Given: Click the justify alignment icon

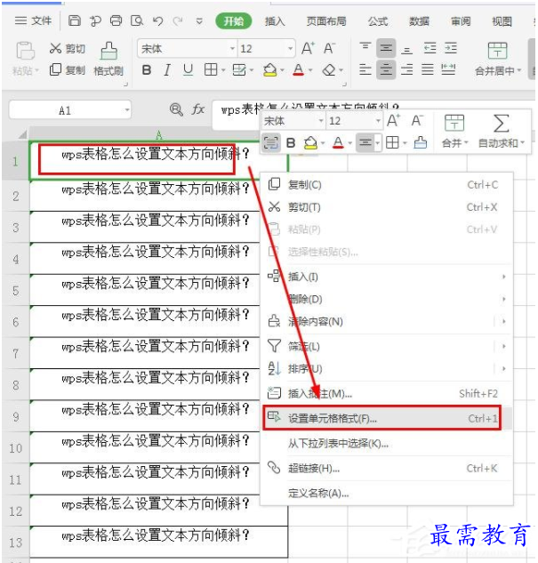Looking at the screenshot, I should pyautogui.click(x=428, y=69).
